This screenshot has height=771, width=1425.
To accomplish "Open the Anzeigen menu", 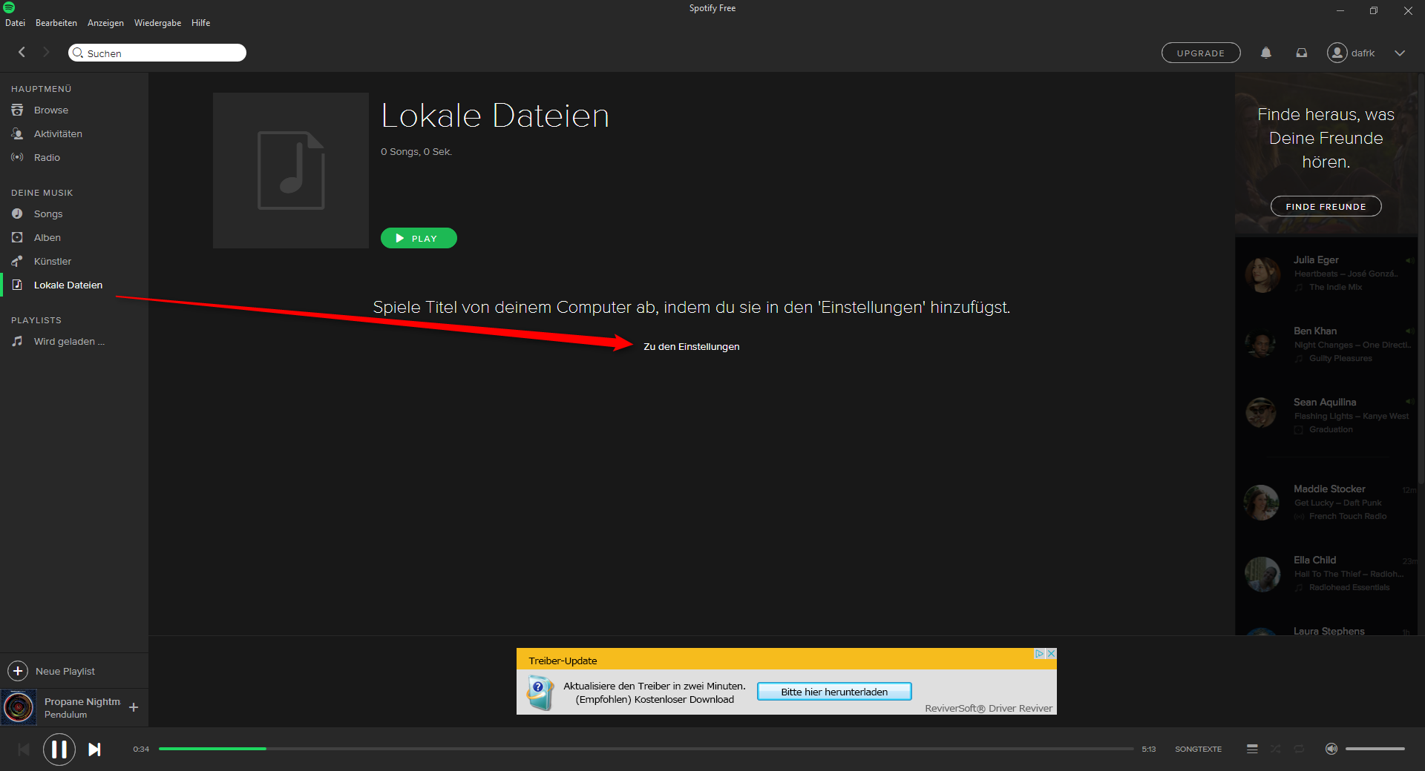I will tap(105, 23).
